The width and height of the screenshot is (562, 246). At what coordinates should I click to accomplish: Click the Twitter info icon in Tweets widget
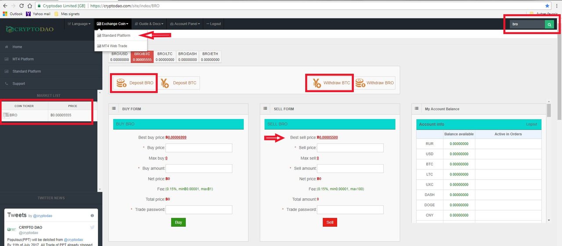pos(92,215)
